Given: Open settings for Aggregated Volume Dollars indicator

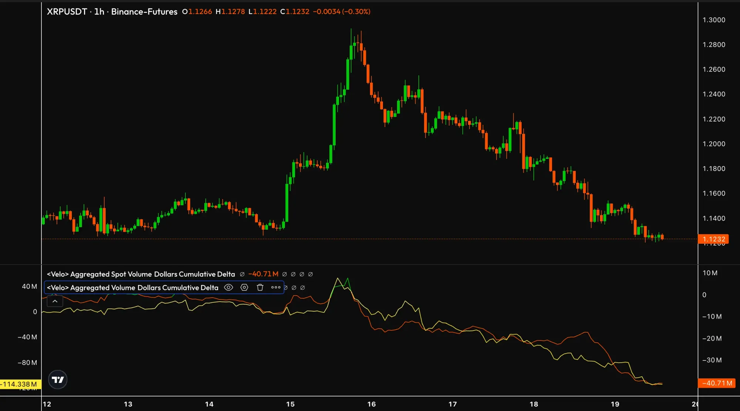Looking at the screenshot, I should [244, 287].
